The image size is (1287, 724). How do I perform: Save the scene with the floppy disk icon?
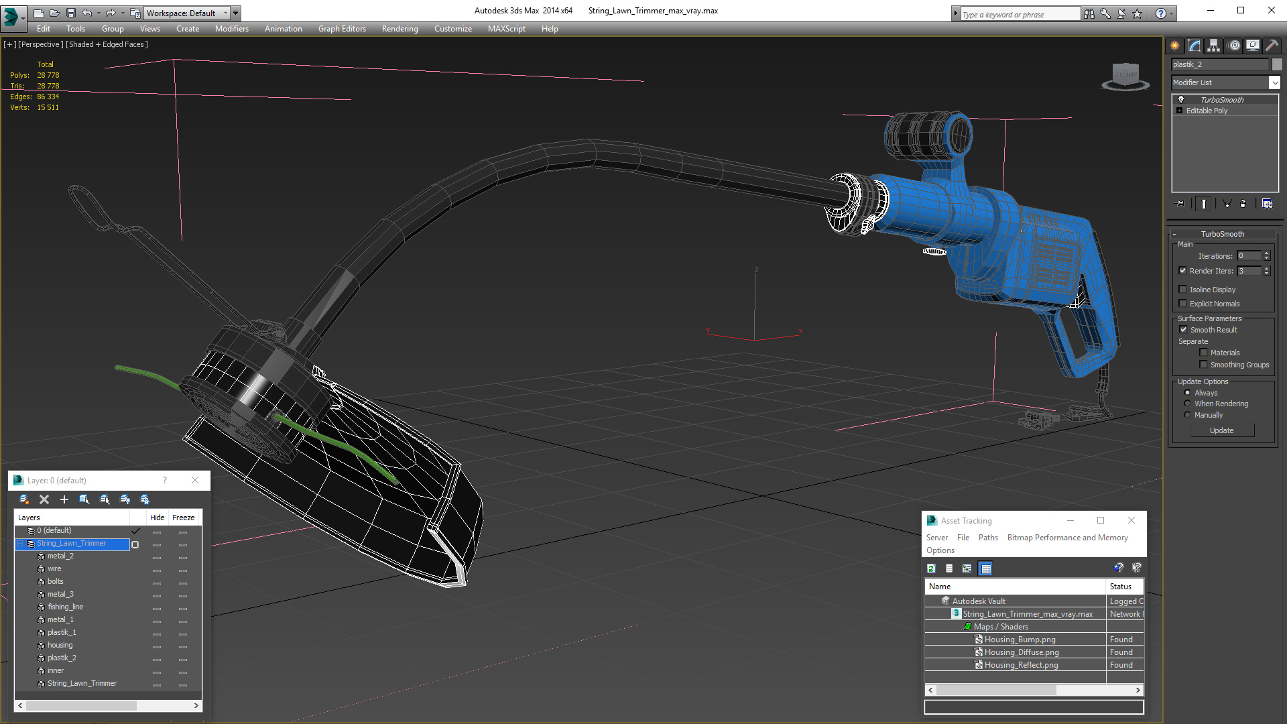(x=70, y=13)
